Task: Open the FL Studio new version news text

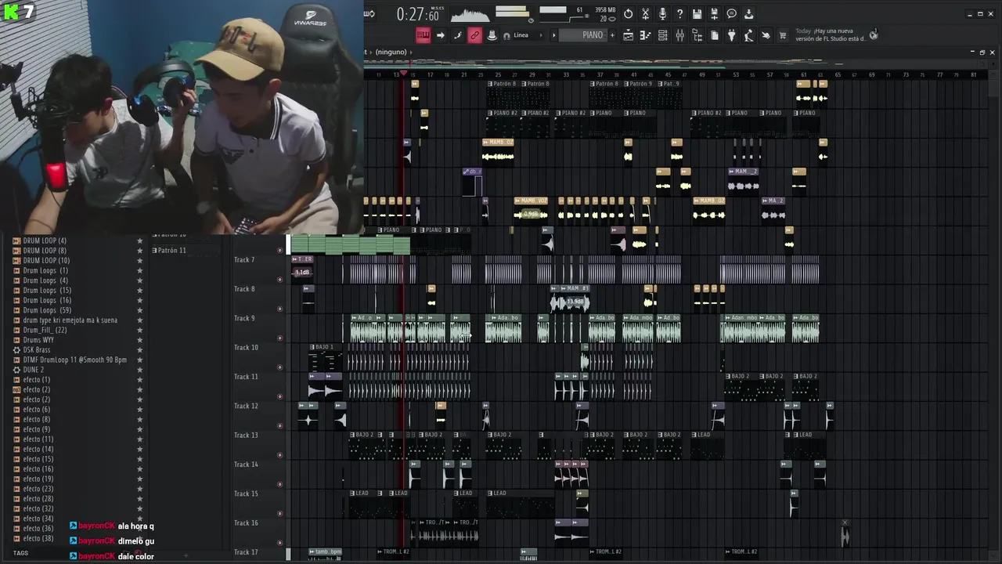Action: [x=830, y=34]
